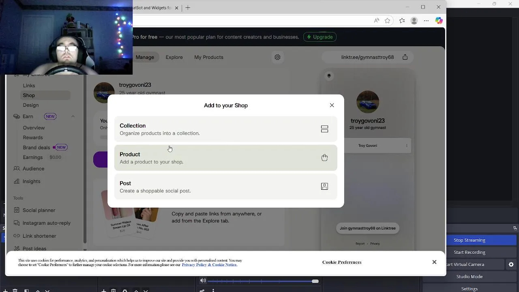Open Post ideas tool
This screenshot has height=292, width=519.
coord(34,249)
